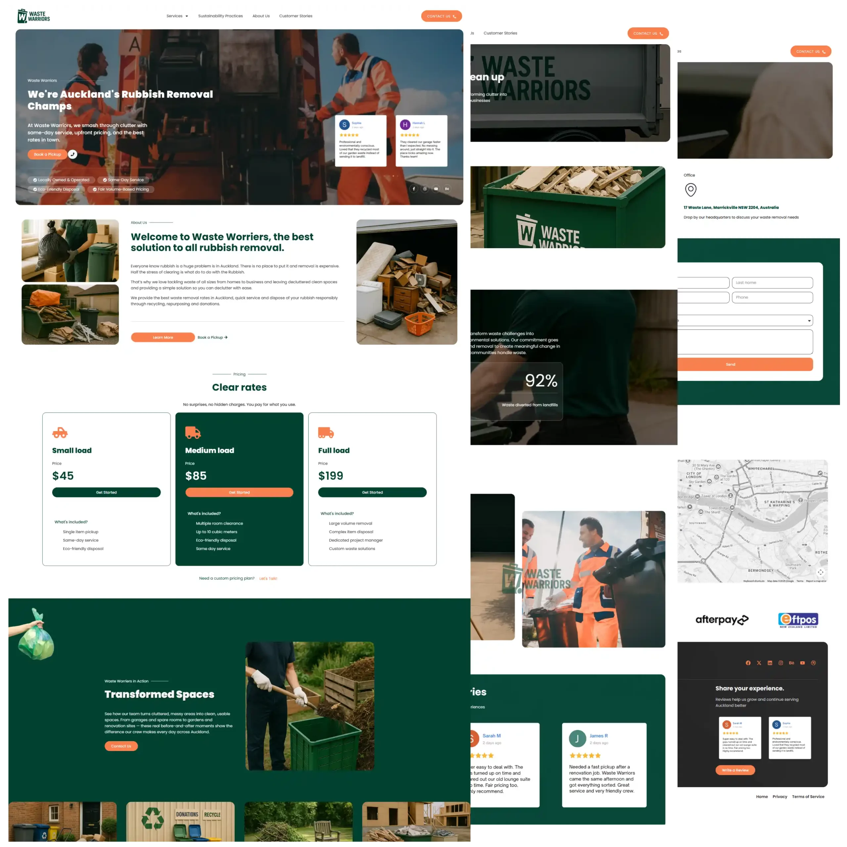Viewport: 847px width, 847px height.
Task: Open the Facebook icon in the hero banner
Action: (414, 189)
